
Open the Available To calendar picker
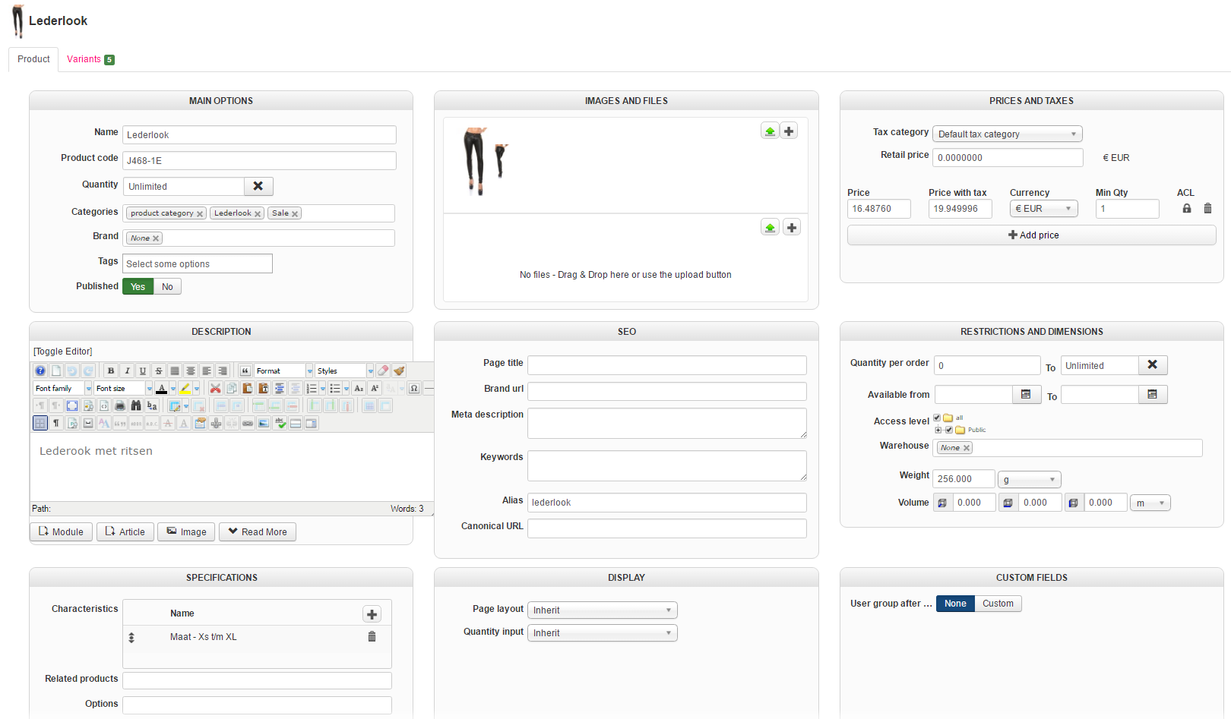(x=1152, y=394)
